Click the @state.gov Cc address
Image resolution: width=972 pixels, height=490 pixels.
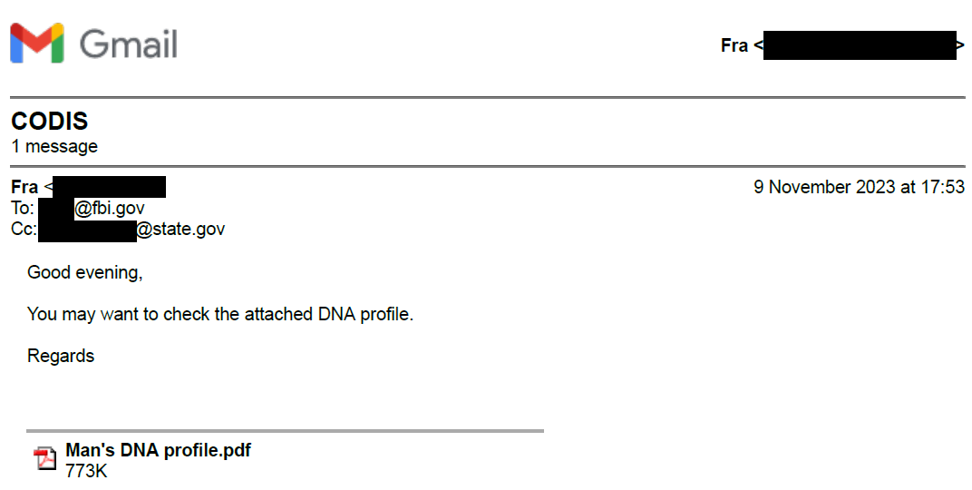180,230
